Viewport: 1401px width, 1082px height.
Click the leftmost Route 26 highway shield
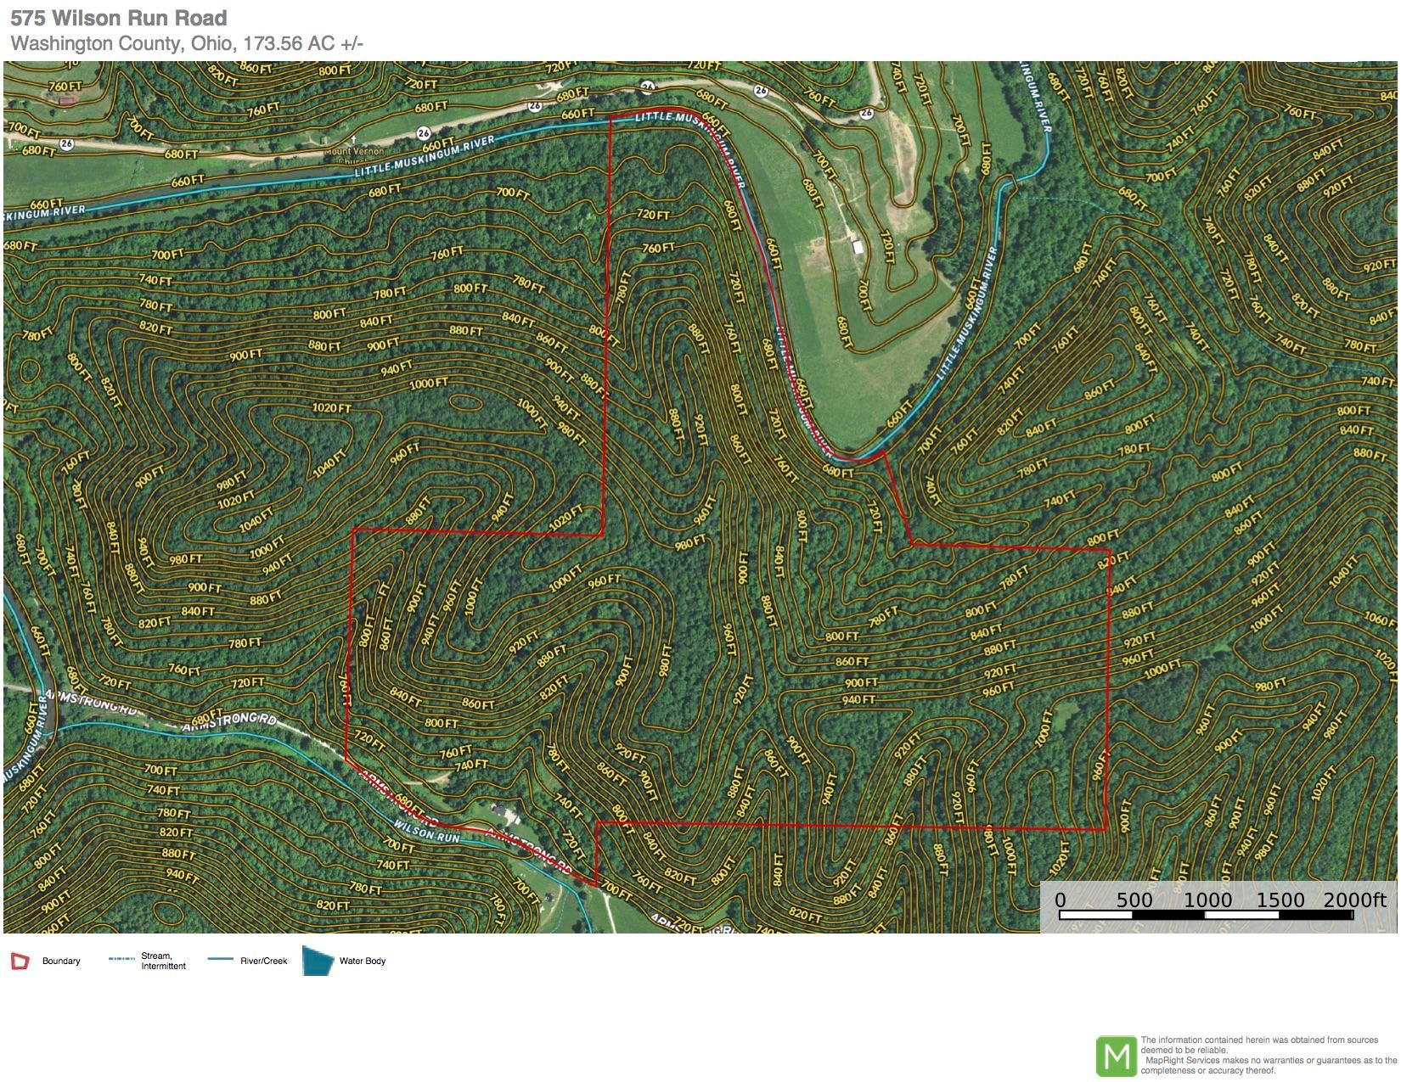(x=66, y=143)
